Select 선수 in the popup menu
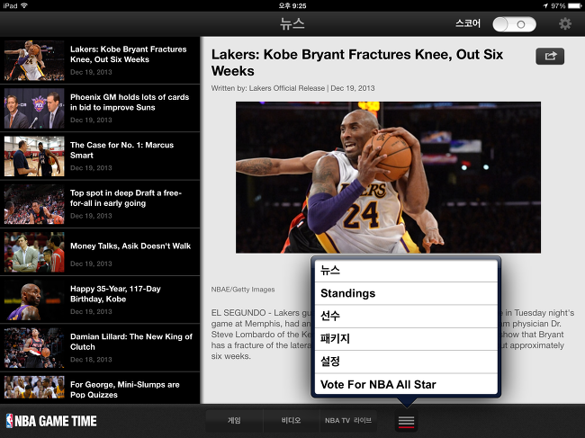 point(406,317)
